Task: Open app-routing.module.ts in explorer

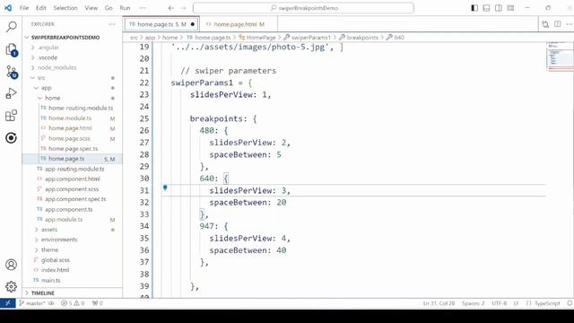Action: [74, 169]
